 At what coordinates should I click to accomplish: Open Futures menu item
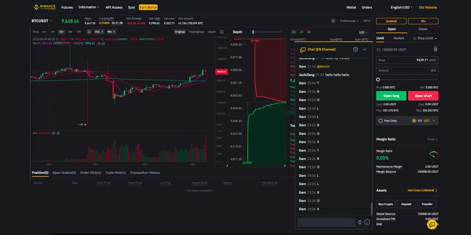click(x=67, y=7)
